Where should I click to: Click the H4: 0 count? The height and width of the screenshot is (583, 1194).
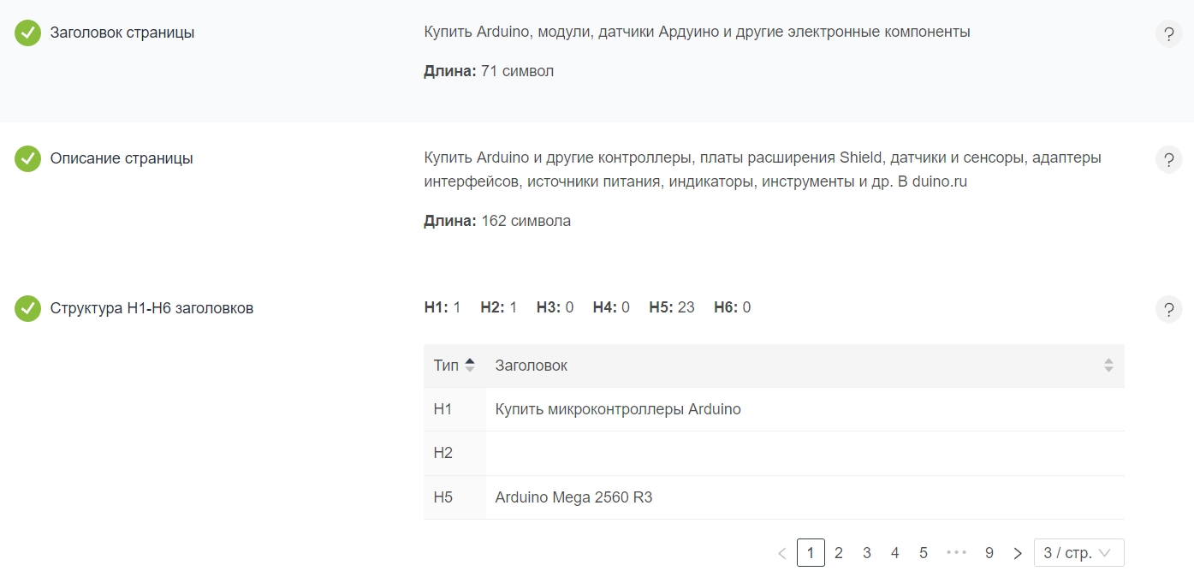(611, 307)
